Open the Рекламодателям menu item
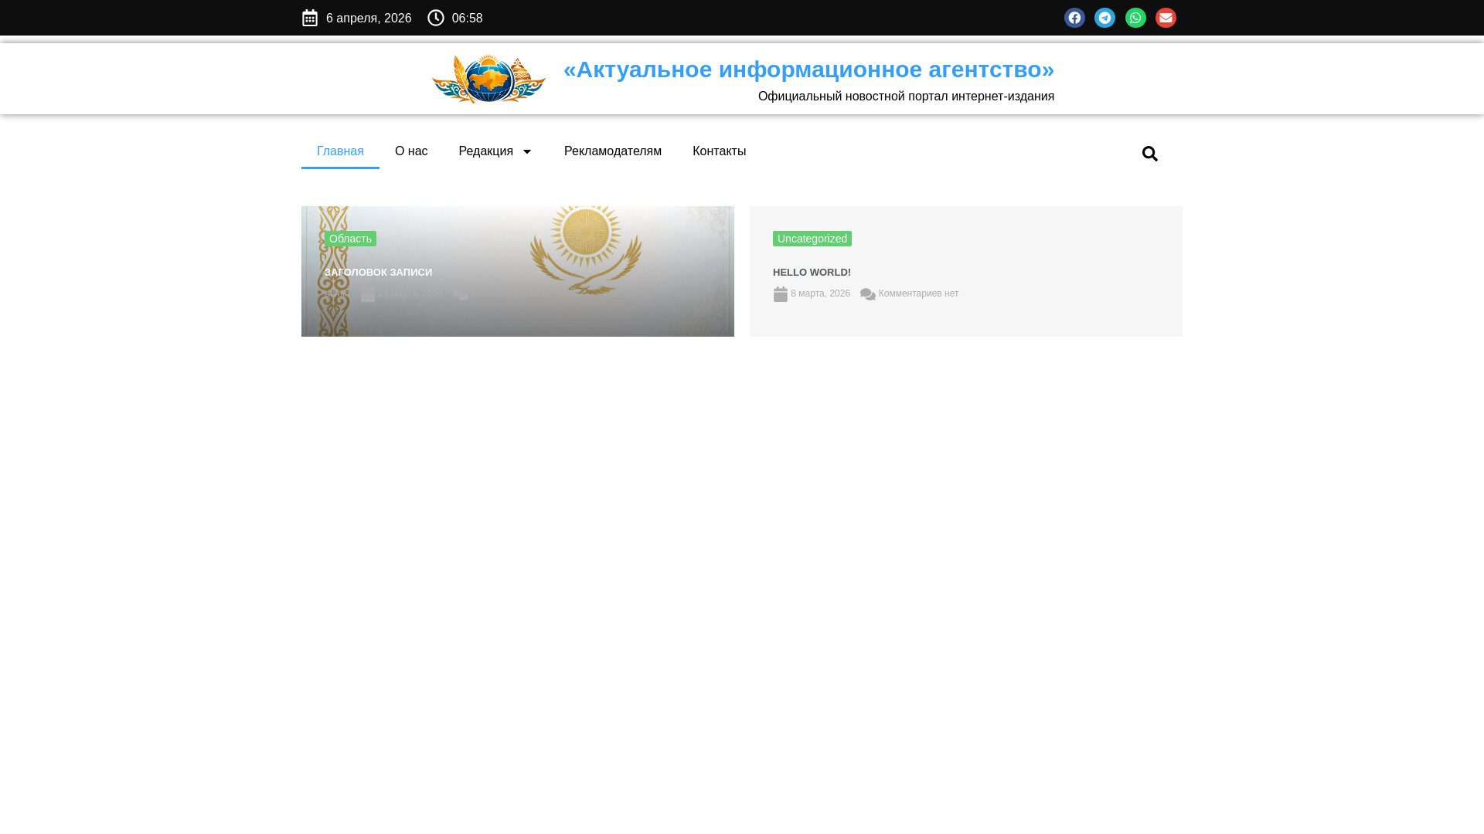 pyautogui.click(x=613, y=151)
